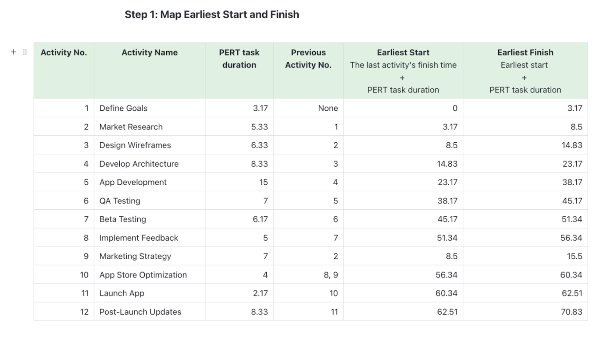Select the App Store Optimization cell
Viewport: 614px width, 341px height.
point(150,275)
